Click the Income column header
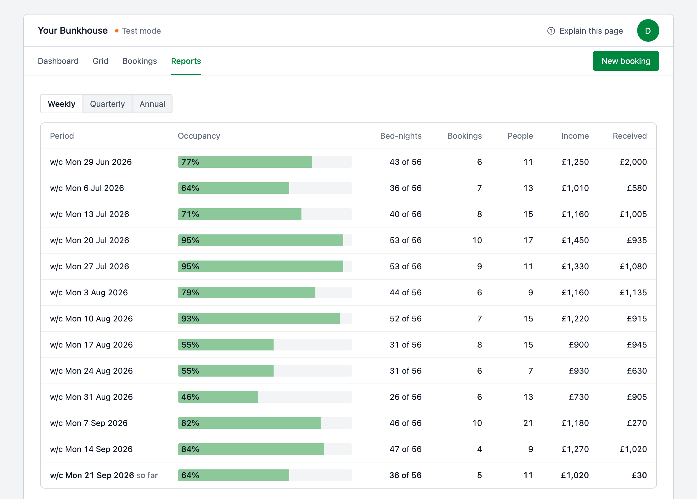Image resolution: width=697 pixels, height=499 pixels. [575, 136]
